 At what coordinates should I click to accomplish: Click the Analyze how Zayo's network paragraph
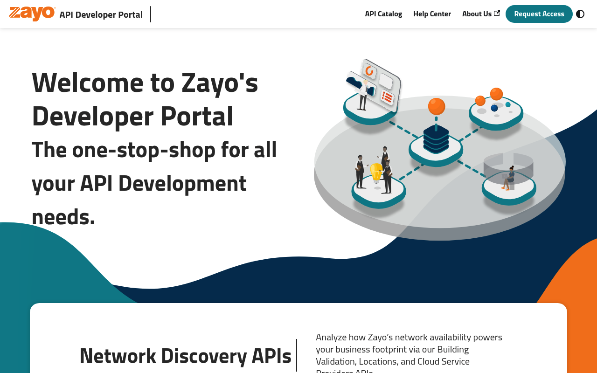[409, 352]
